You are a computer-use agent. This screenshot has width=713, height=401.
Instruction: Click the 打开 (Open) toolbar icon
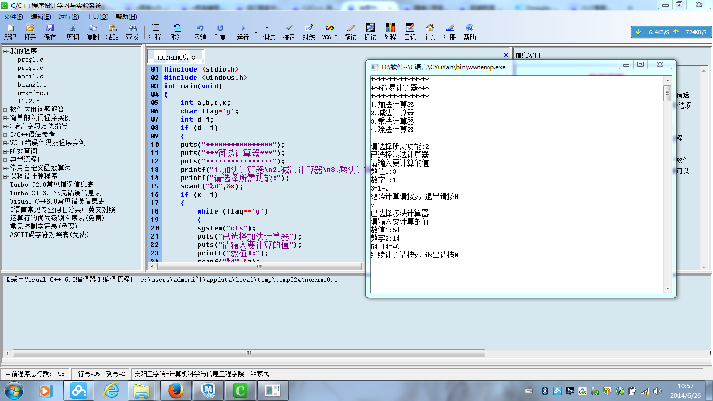(x=30, y=32)
